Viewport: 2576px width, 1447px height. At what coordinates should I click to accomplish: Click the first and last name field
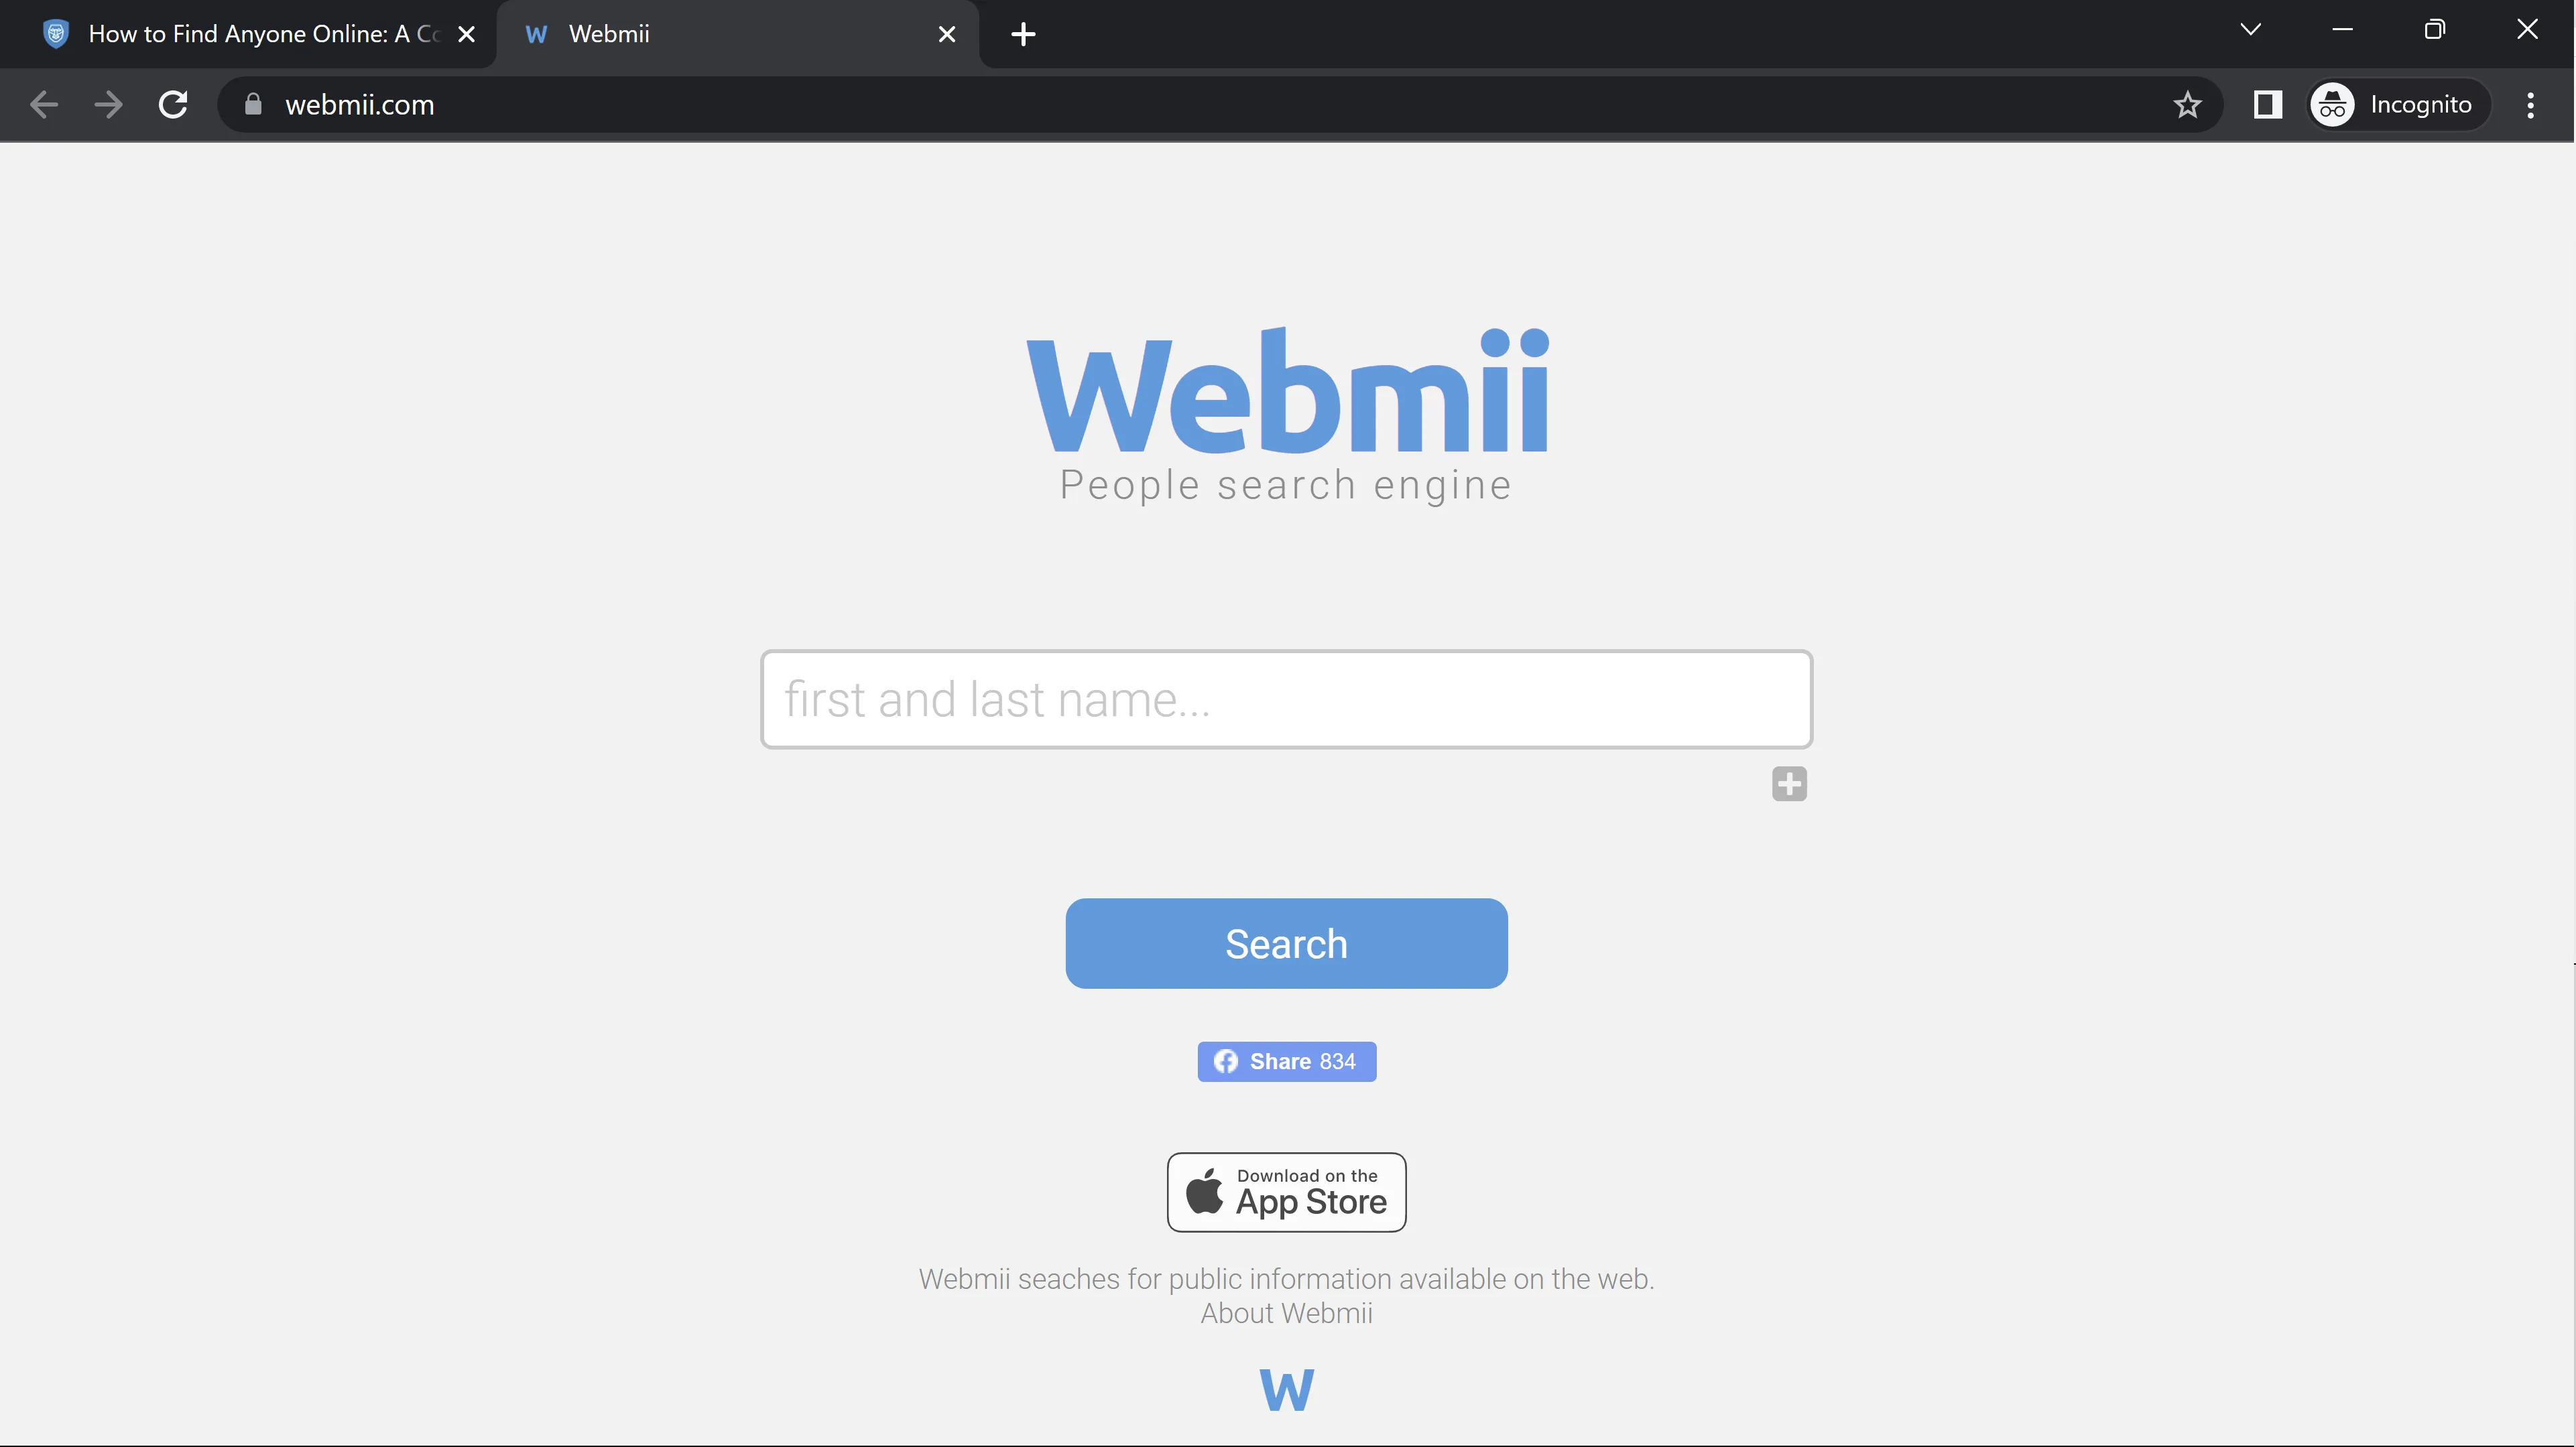[1286, 699]
